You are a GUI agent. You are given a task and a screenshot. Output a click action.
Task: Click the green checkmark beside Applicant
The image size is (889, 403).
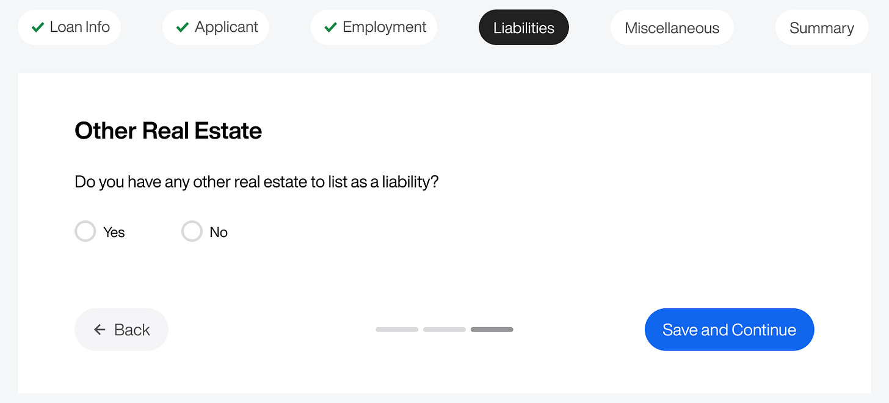point(182,27)
